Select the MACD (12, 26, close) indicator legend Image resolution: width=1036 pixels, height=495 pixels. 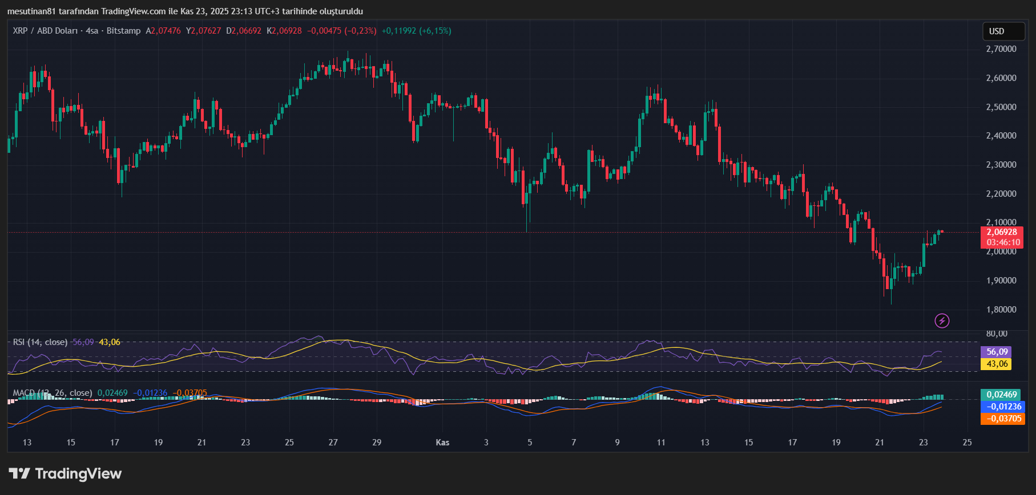click(x=53, y=393)
